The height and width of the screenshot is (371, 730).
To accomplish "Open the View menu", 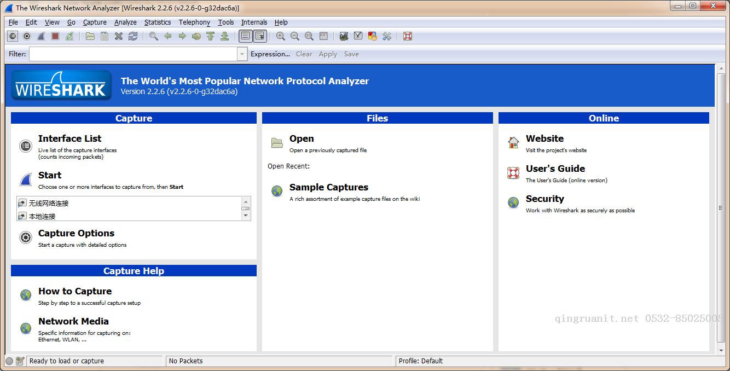I will [x=53, y=22].
